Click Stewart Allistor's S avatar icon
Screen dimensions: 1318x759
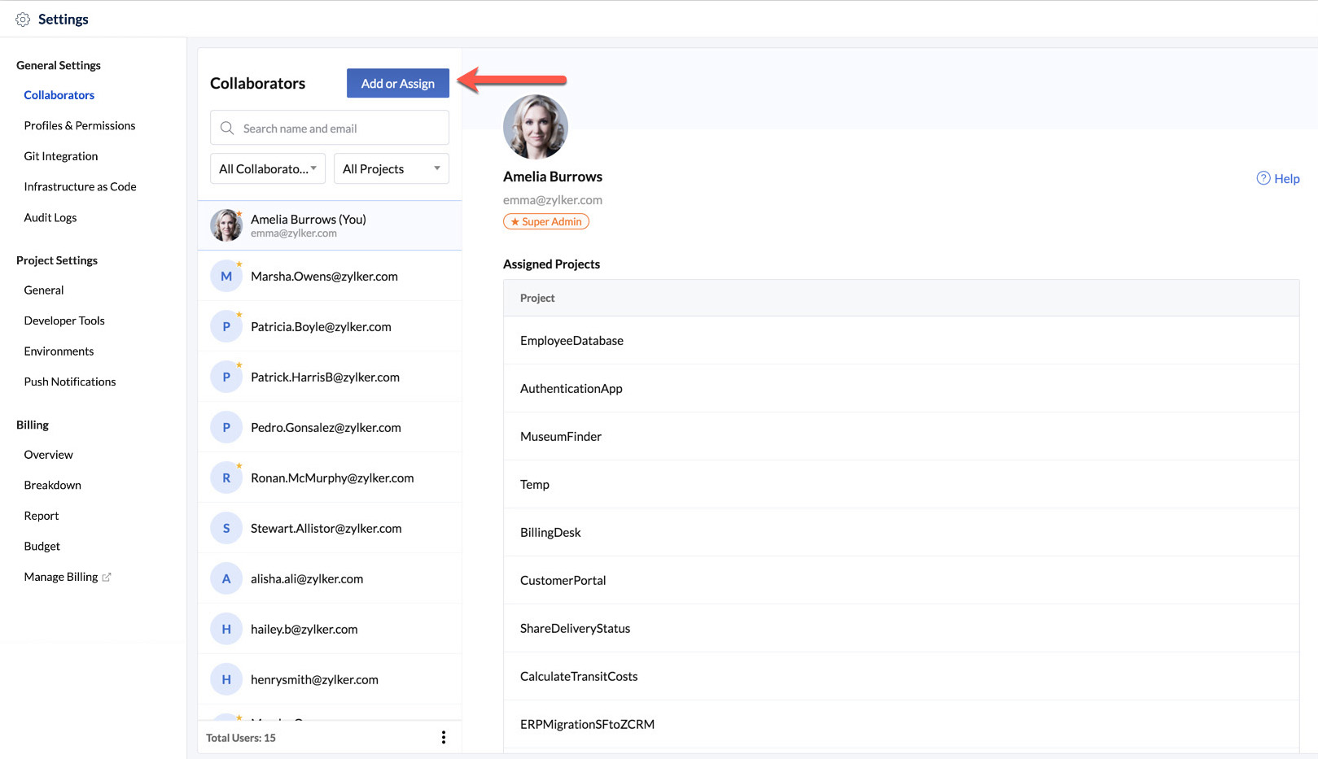point(226,529)
